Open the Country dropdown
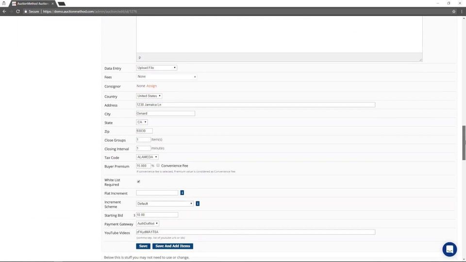This screenshot has width=466, height=262. [149, 96]
